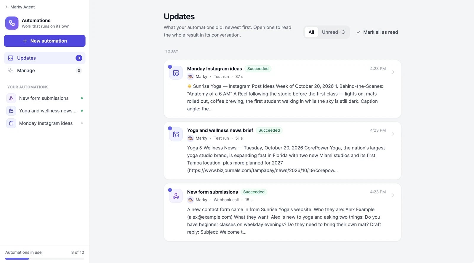Click unread dot on Yoga and wellness news brief card
Viewport: 474px width, 263px height.
click(170, 128)
